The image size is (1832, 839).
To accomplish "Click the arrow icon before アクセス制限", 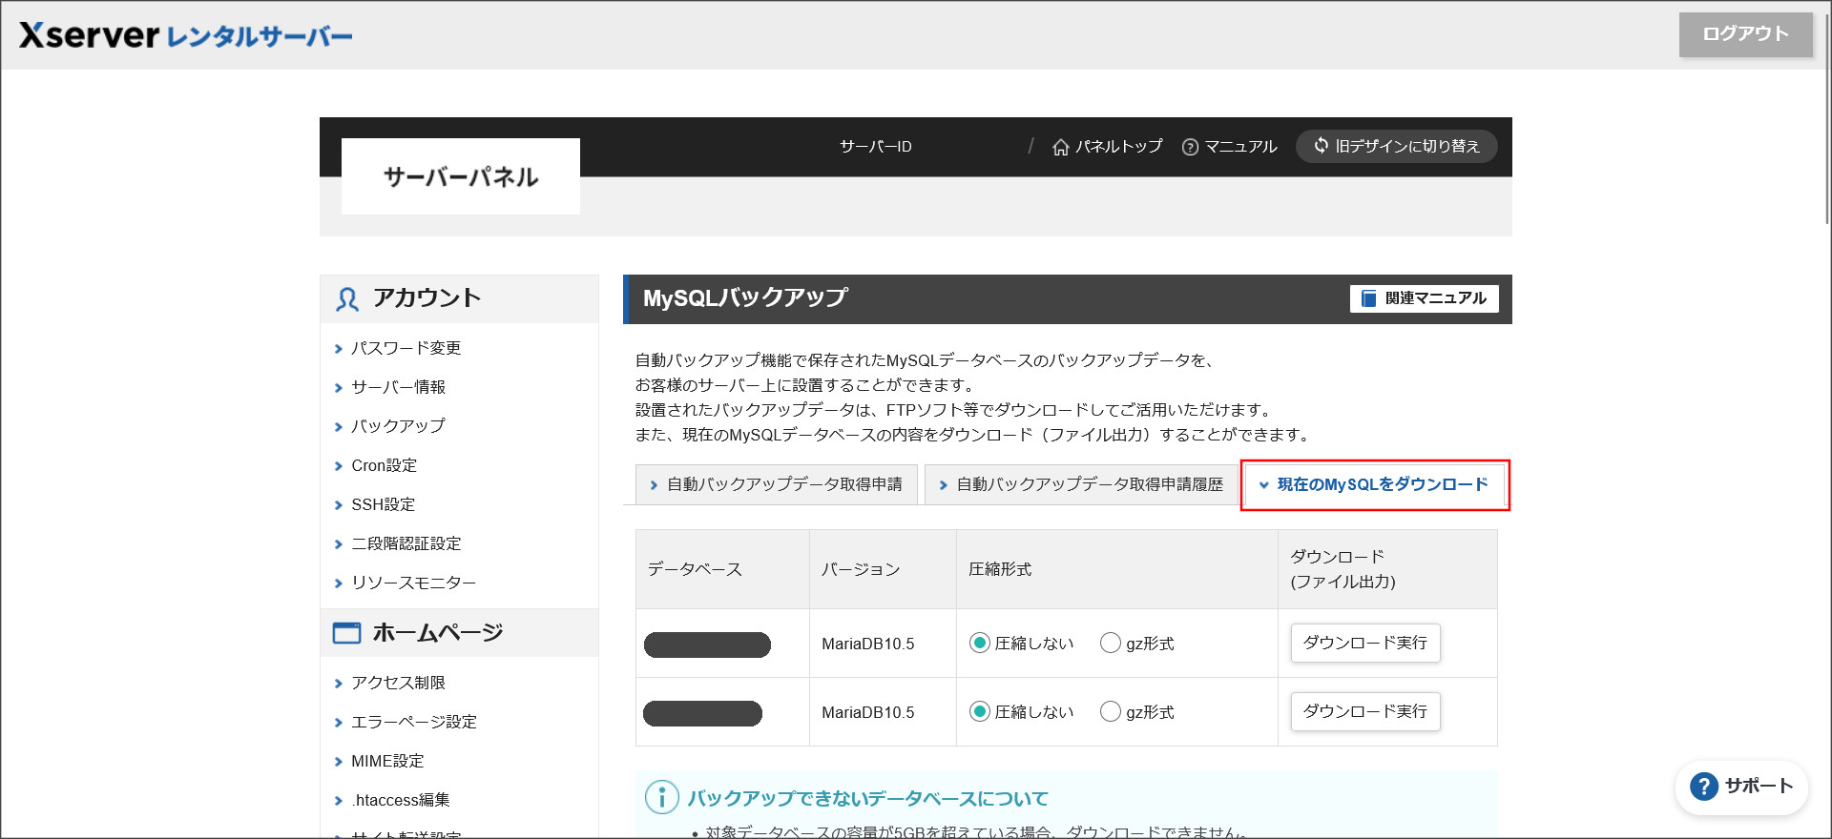I will [338, 684].
